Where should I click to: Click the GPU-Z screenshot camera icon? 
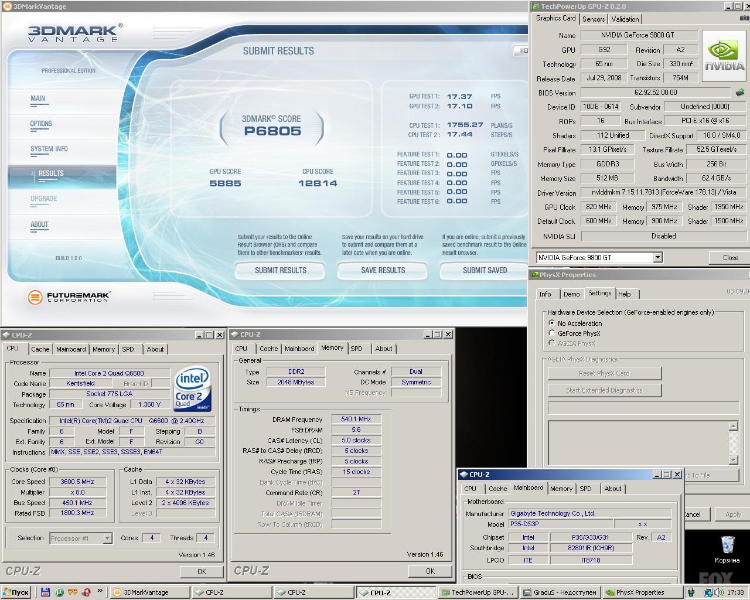[x=744, y=19]
